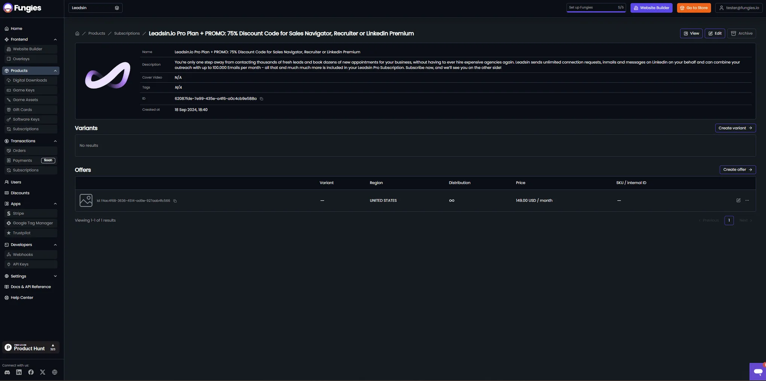Image resolution: width=766 pixels, height=381 pixels.
Task: Click the View button
Action: pos(691,33)
